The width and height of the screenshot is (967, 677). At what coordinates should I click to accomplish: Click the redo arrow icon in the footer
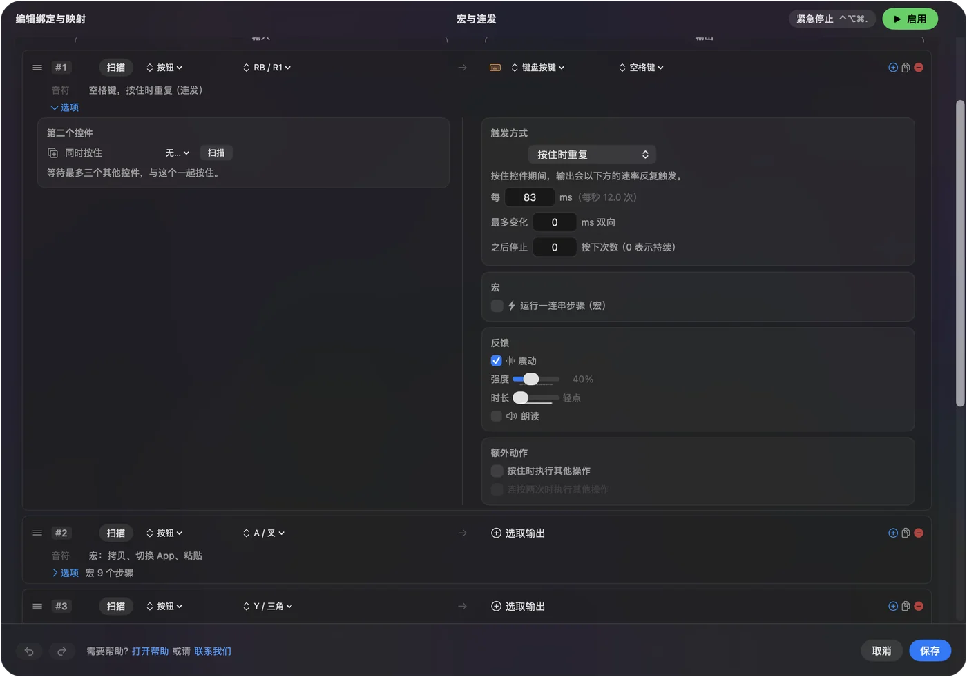[x=61, y=651]
